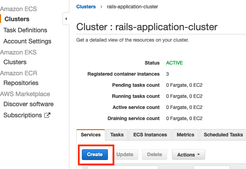Viewport: 246px width, 169px height.
Task: Click the blue Create button
Action: pyautogui.click(x=95, y=154)
